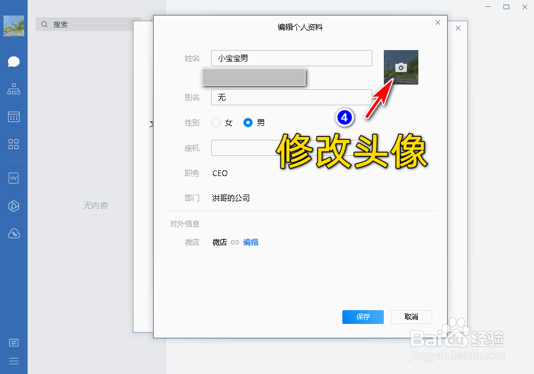The width and height of the screenshot is (534, 374).
Task: Click the profile avatar at top left
Action: [14, 25]
